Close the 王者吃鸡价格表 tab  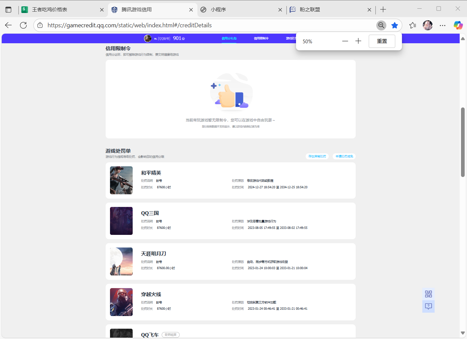pyautogui.click(x=102, y=10)
